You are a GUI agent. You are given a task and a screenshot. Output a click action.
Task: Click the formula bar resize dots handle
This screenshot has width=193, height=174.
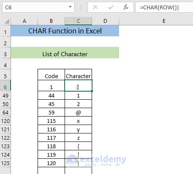tap(81, 7)
